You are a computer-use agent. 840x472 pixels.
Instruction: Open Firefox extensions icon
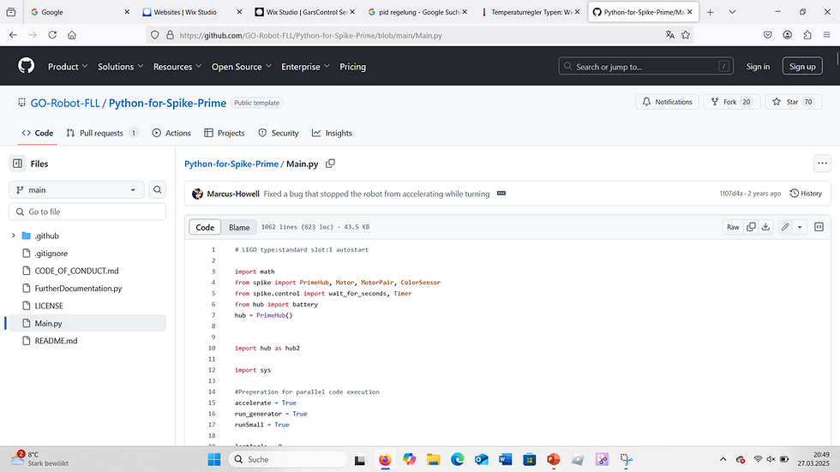click(807, 35)
